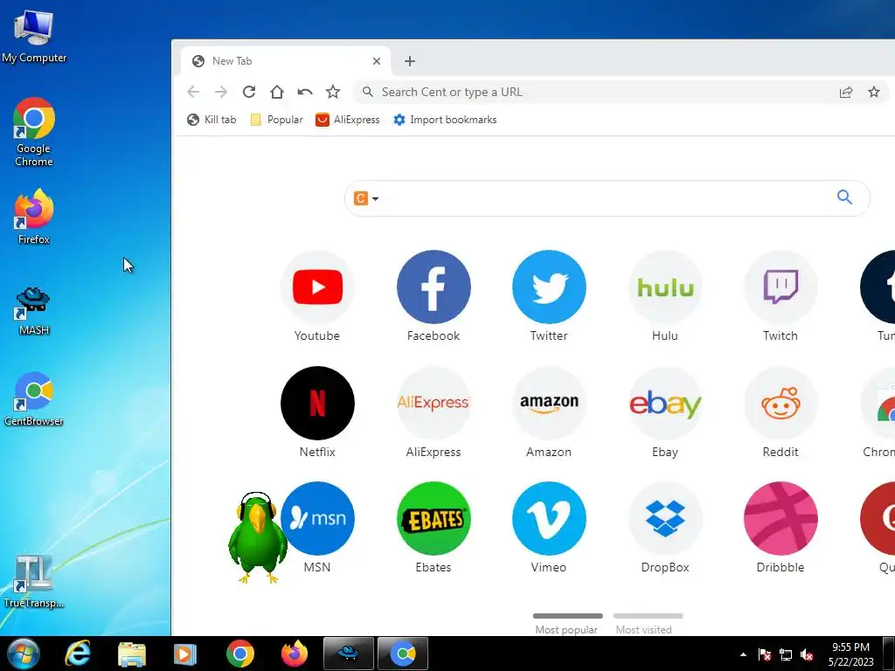
Task: Click the undo closed tab icon
Action: [305, 92]
